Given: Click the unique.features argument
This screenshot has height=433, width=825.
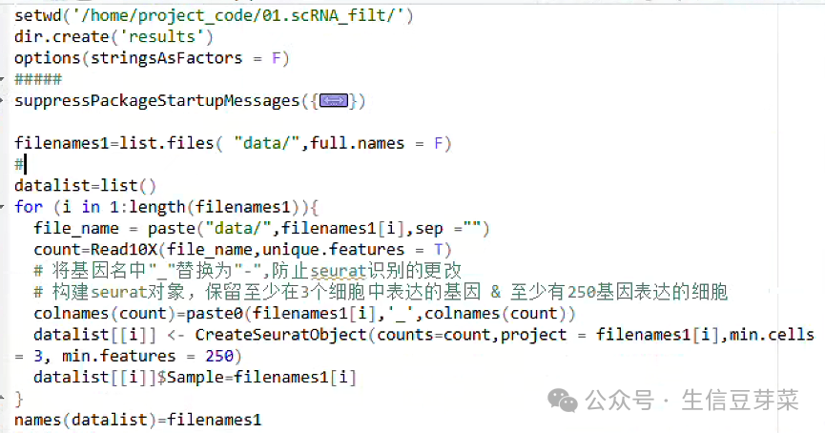Looking at the screenshot, I should 334,249.
